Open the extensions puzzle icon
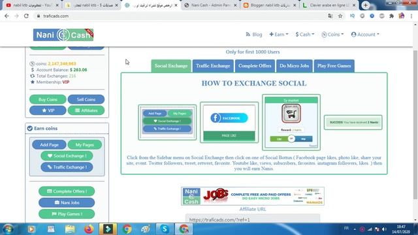418x235 pixels. pyautogui.click(x=392, y=16)
